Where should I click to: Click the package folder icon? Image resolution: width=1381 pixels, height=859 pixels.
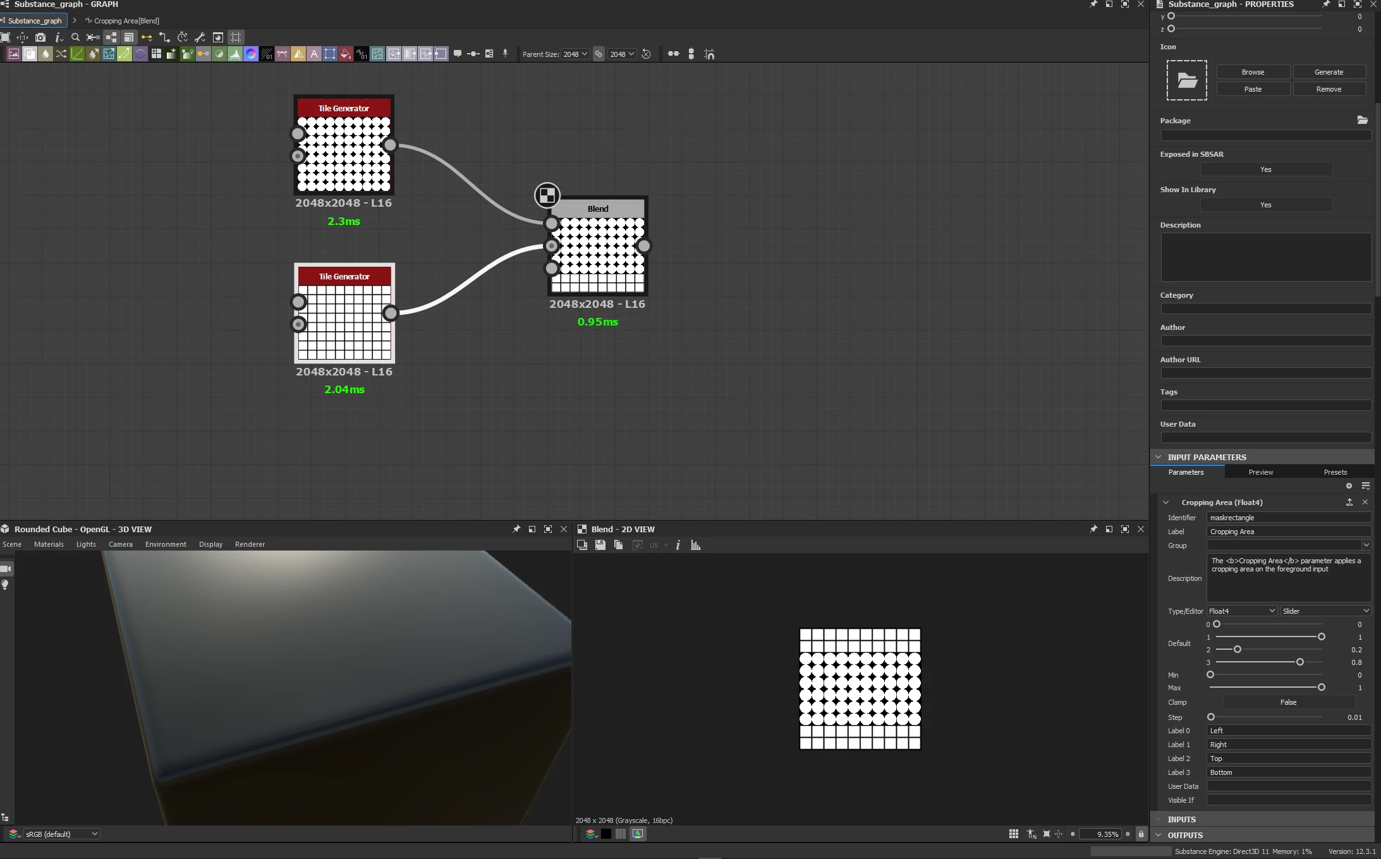(1362, 120)
